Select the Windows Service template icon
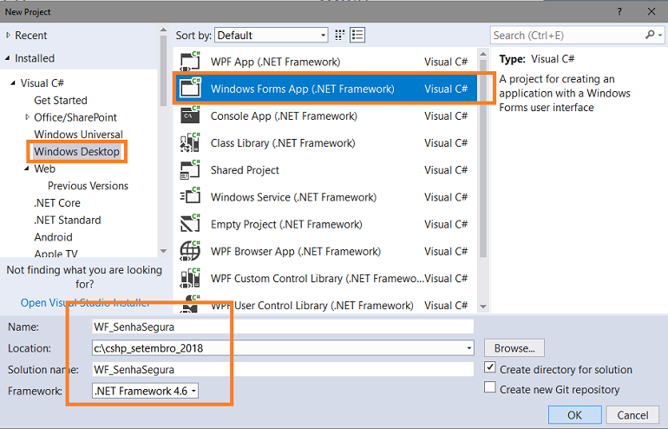 point(190,196)
